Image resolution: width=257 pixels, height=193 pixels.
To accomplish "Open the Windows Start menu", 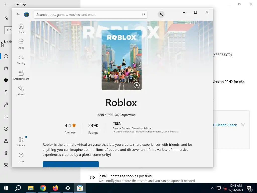I will tap(6, 188).
